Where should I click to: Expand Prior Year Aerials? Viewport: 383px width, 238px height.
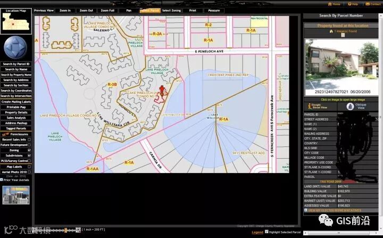tap(2, 180)
